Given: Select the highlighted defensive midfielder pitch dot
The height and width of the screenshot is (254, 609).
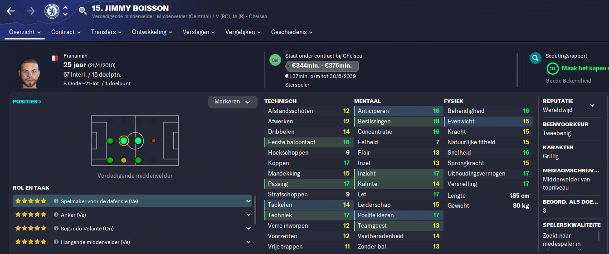Looking at the screenshot, I should [x=123, y=141].
